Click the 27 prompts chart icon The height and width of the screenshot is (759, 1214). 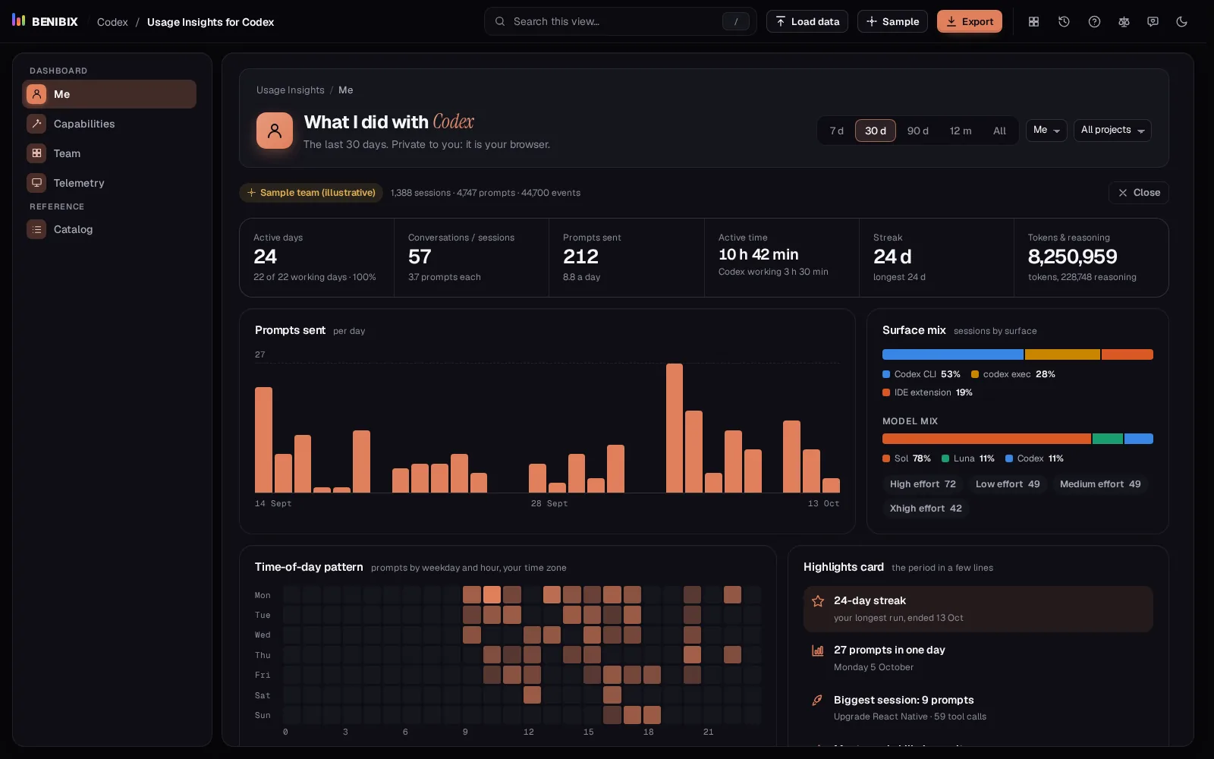[x=818, y=650]
